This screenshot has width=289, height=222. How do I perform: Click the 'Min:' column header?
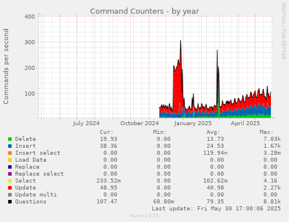[160, 132]
